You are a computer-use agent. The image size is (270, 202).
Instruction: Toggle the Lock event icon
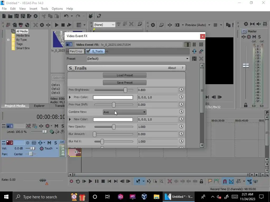pos(201,181)
